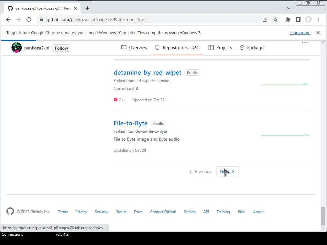Click the GitHub logo in footer
Image resolution: width=327 pixels, height=245 pixels.
click(x=10, y=211)
